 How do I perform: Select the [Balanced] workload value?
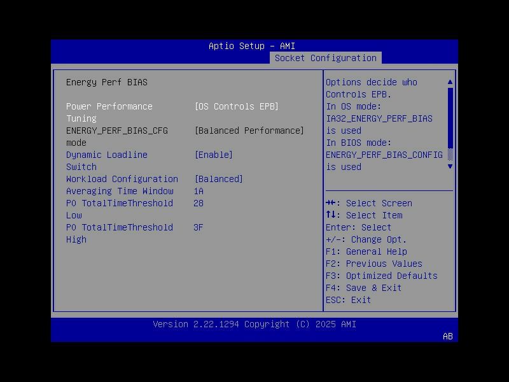(x=220, y=179)
